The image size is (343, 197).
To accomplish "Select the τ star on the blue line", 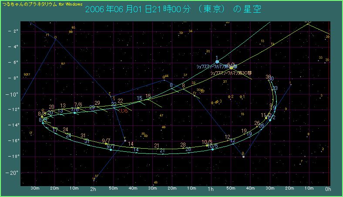I will [125, 140].
